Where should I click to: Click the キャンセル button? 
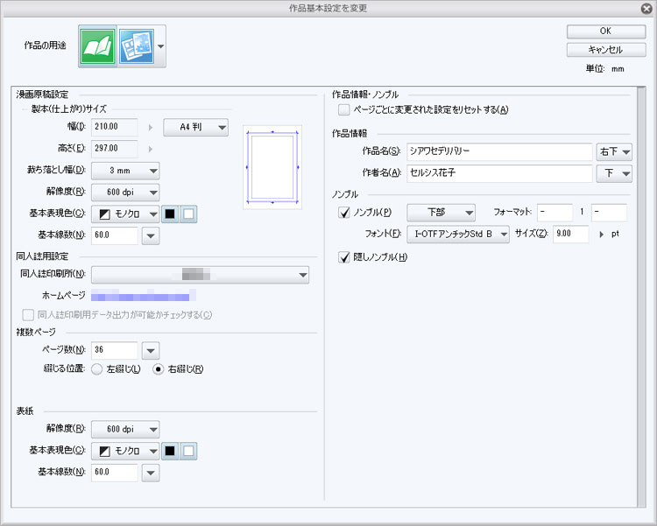coord(606,50)
